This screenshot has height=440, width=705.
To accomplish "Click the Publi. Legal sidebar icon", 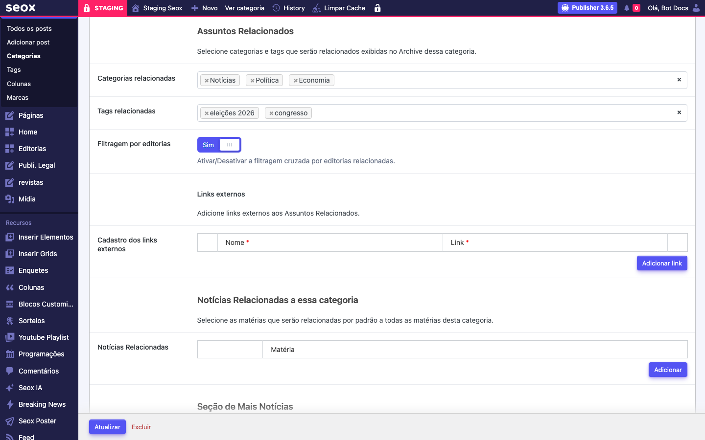I will [9, 165].
